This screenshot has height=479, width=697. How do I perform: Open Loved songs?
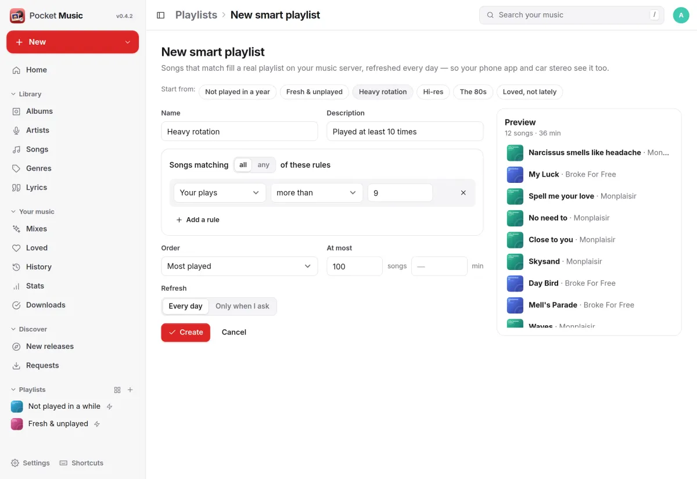point(73,248)
